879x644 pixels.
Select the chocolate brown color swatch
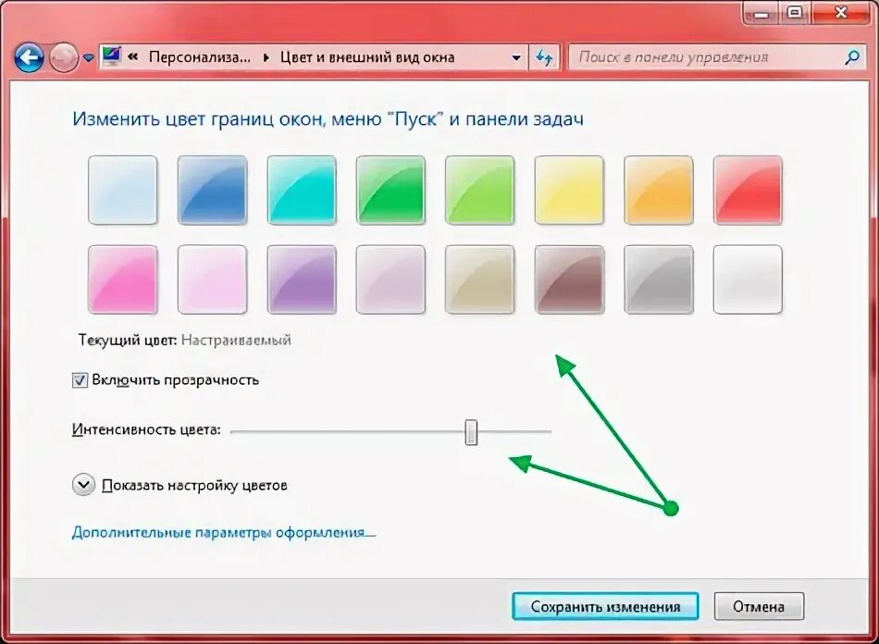pos(569,279)
